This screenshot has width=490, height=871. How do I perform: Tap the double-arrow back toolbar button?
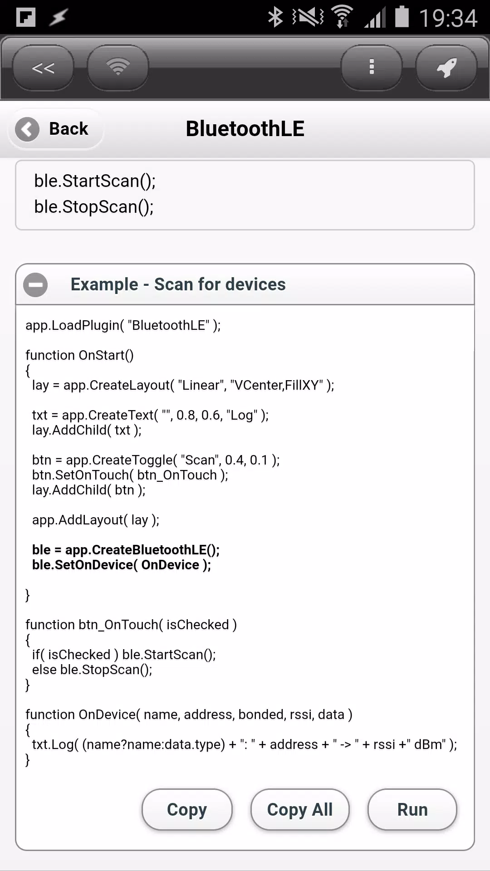click(43, 68)
